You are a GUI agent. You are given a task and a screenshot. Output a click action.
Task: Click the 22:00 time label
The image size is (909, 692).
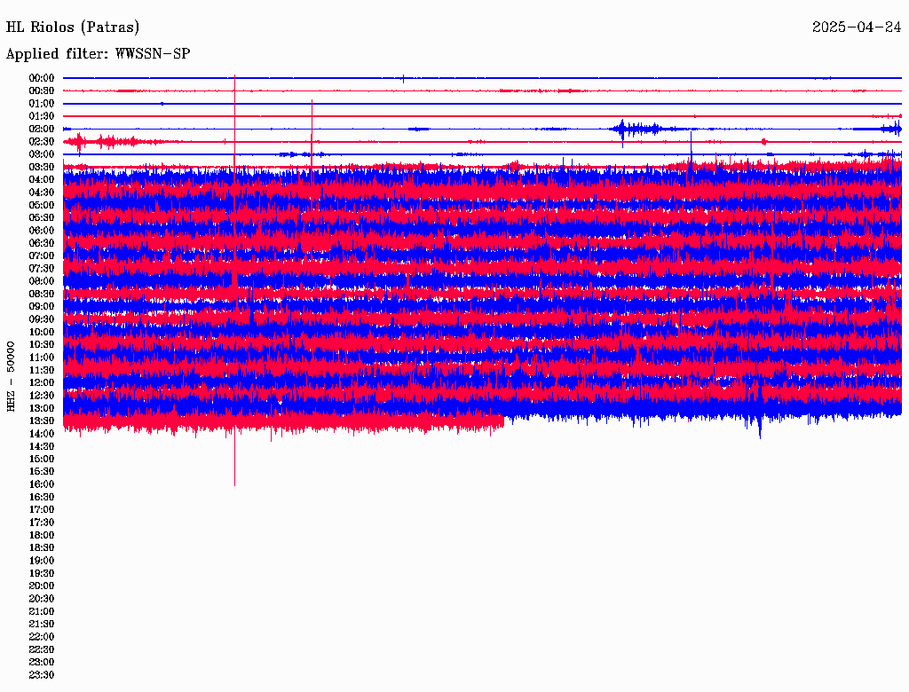coord(42,637)
